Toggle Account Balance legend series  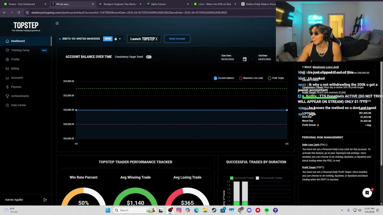pyautogui.click(x=224, y=78)
